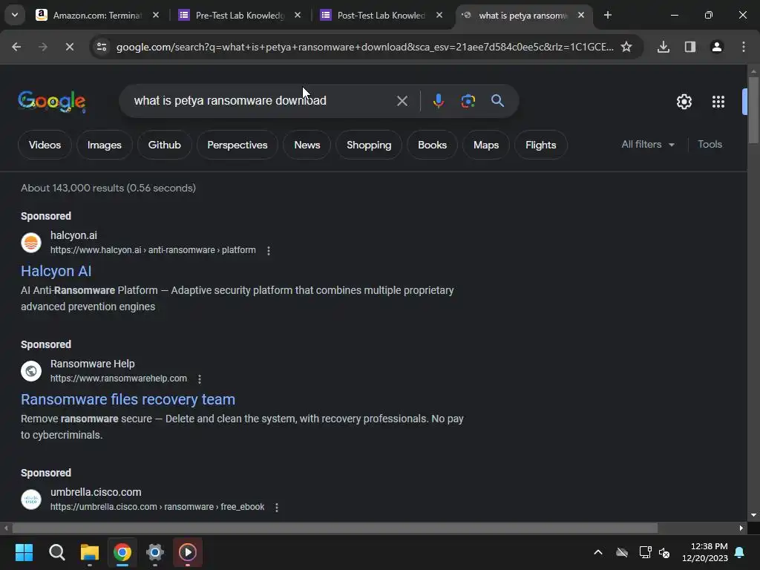Toggle Chrome side panel
Screen dimensions: 760x570
click(x=689, y=47)
